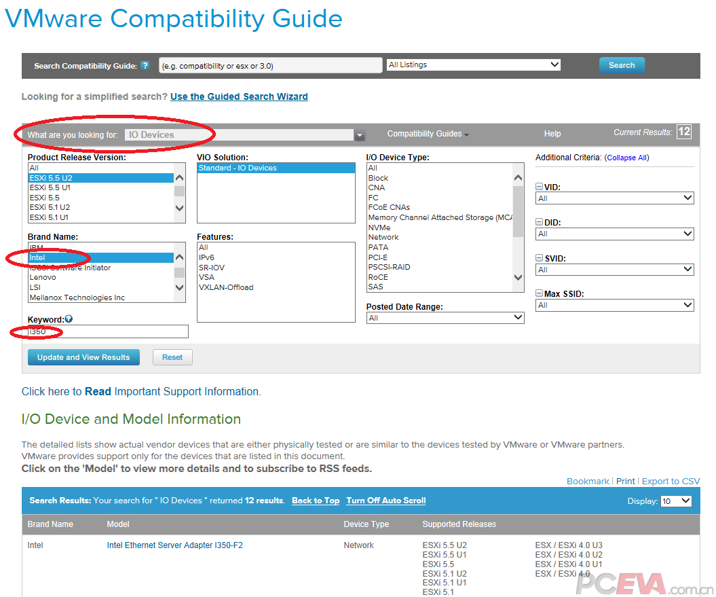
Task: Click the Keyword input field
Action: click(x=108, y=331)
